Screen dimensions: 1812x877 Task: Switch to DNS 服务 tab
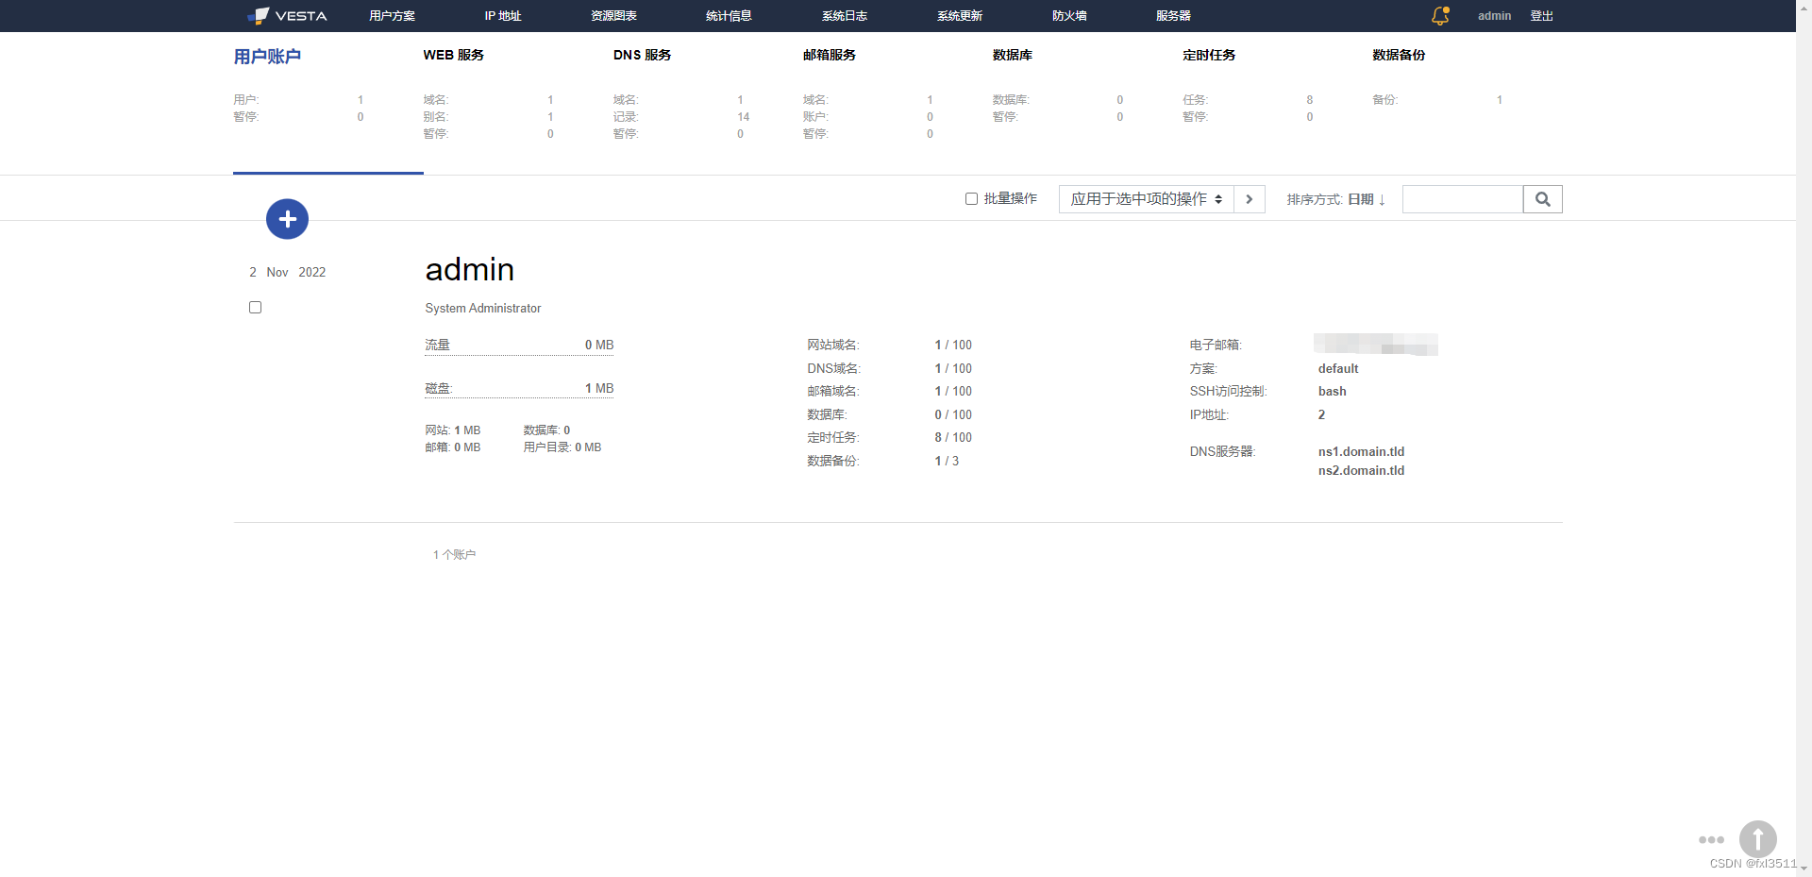tap(643, 55)
